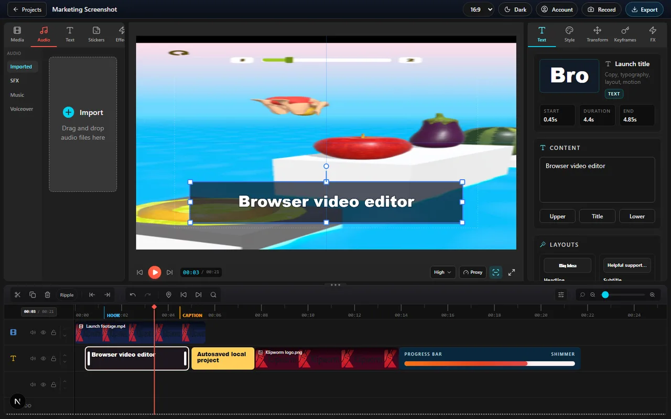
Task: Move text track up with chevron
Action: [x=65, y=356]
